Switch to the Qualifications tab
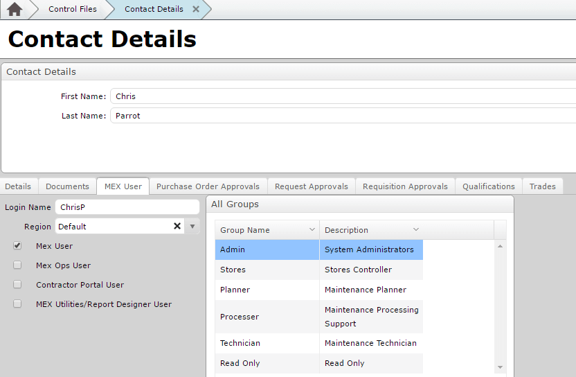Image resolution: width=576 pixels, height=377 pixels. [x=489, y=186]
